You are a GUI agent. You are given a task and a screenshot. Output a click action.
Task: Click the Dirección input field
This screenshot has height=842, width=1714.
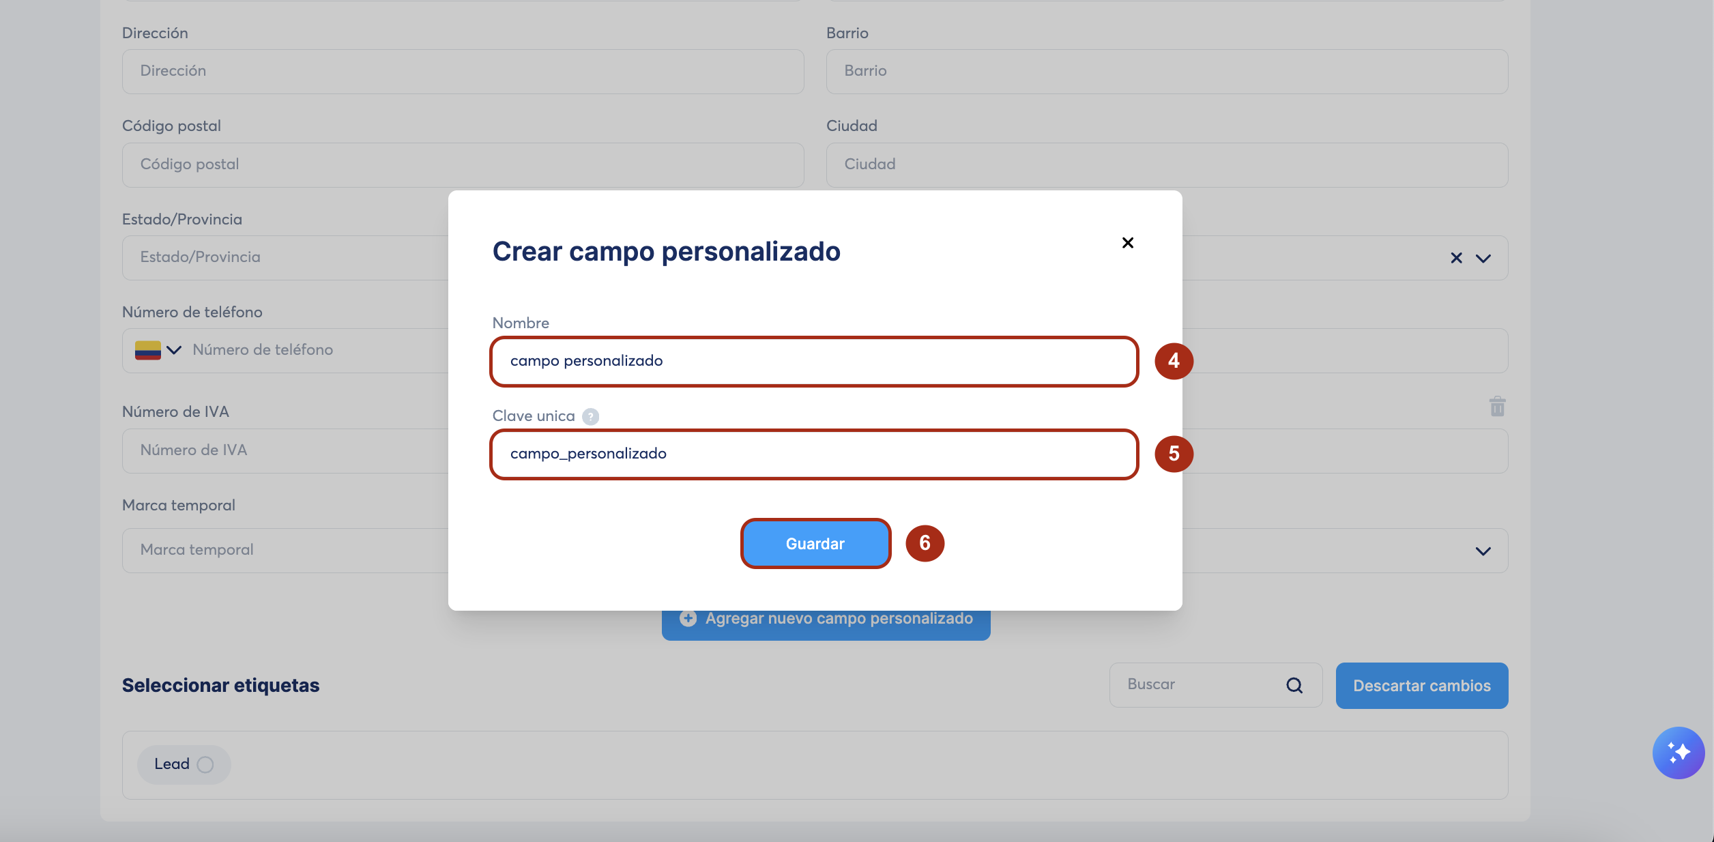[463, 71]
